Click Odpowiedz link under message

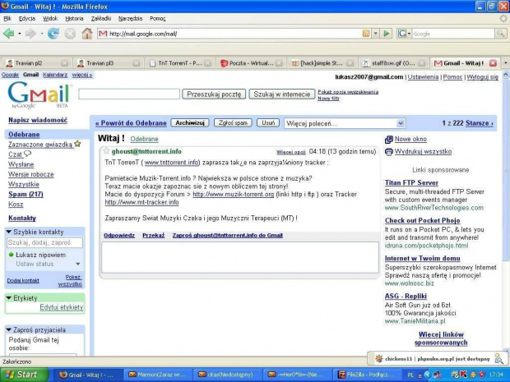pos(119,236)
